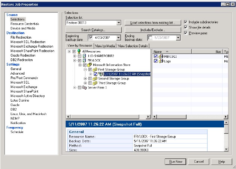The height and width of the screenshot is (169, 236).
Task: Enable the Ending backup date checkbox
Action: (150, 37)
